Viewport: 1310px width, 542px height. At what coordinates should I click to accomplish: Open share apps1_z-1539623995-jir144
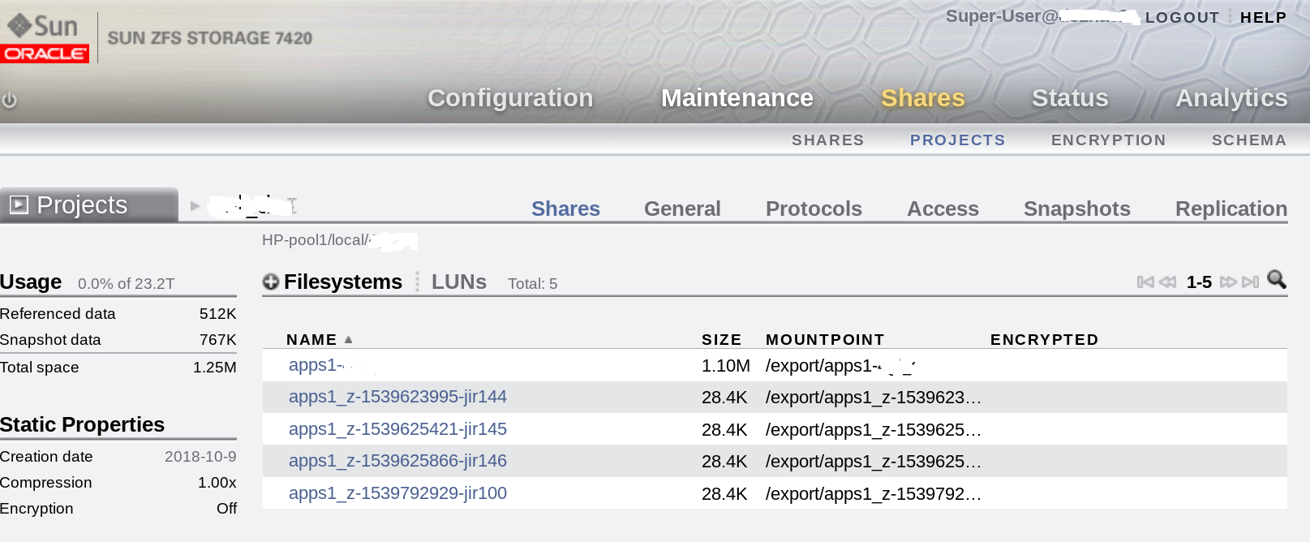click(x=397, y=397)
